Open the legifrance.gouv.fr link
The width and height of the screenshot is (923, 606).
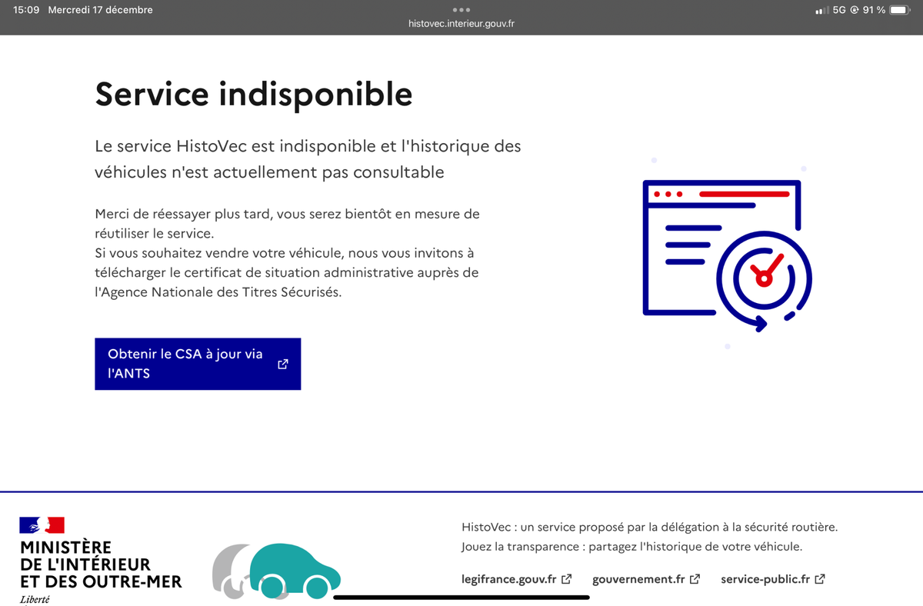point(508,579)
